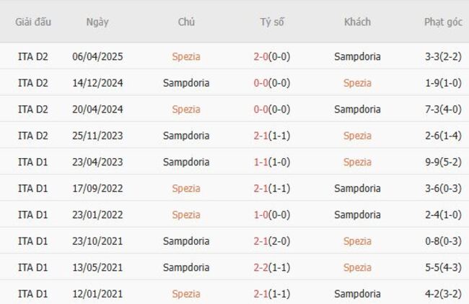
Task: Select away team Spezia in 14/12/2024 match
Action: 357,83
